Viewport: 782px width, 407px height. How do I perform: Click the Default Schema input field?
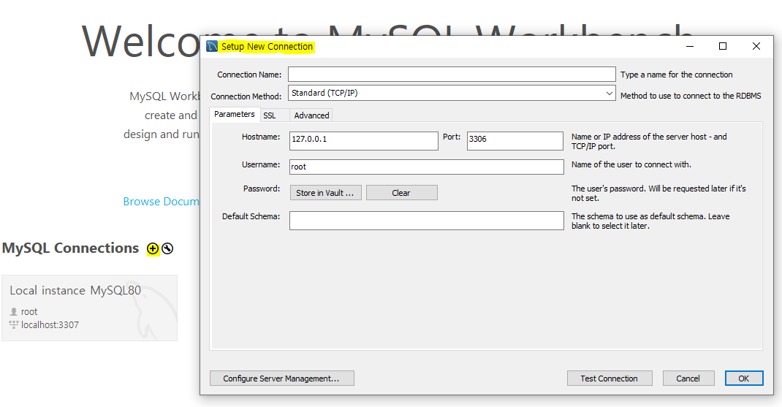pyautogui.click(x=426, y=221)
